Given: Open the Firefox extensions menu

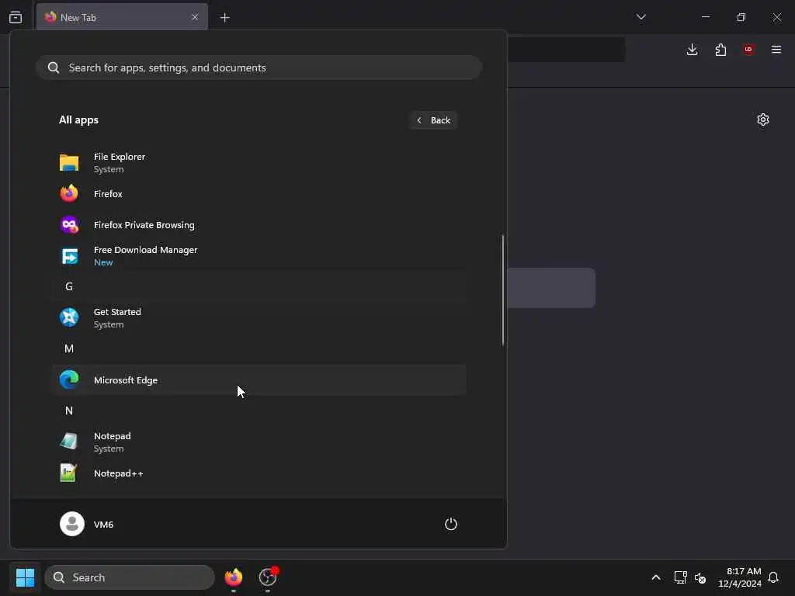Looking at the screenshot, I should point(720,50).
